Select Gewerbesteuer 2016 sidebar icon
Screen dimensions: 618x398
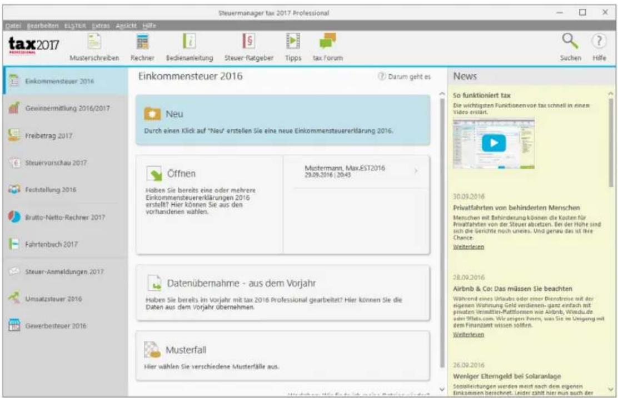14,325
